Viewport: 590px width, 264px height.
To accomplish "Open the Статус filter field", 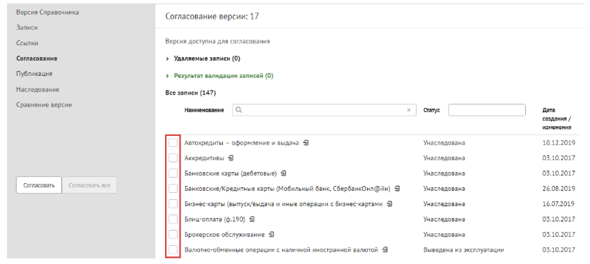I will coord(487,110).
